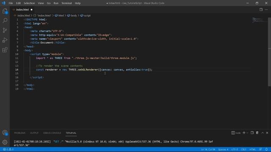Open the Accounts menu icon
This screenshot has height=152, width=271.
5,133
